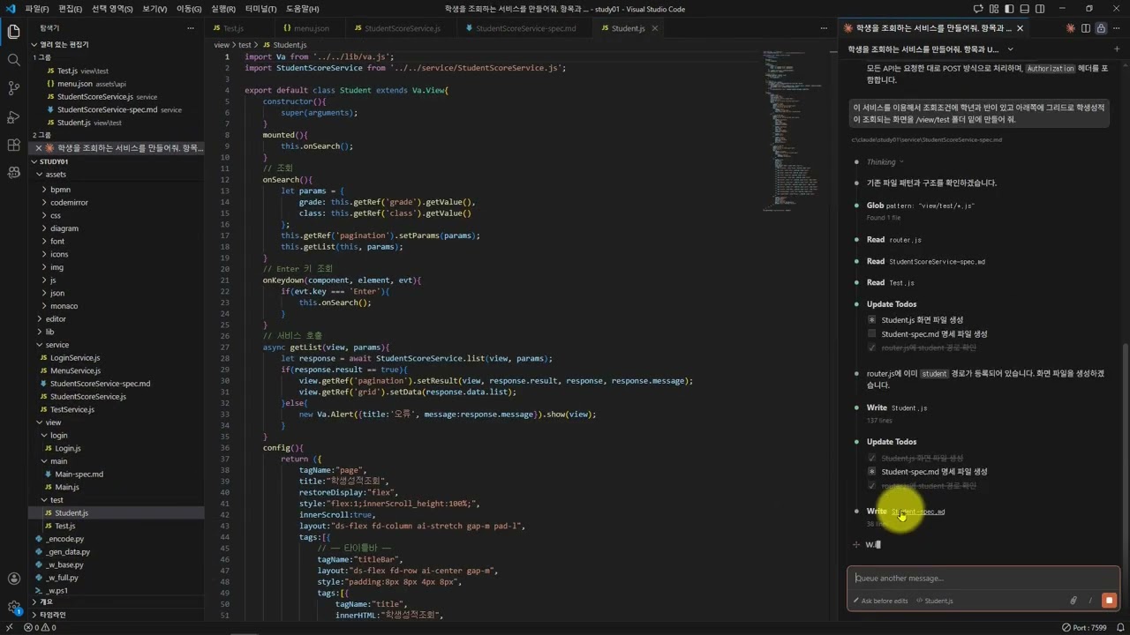Toggle the lock group icon
Image resolution: width=1130 pixels, height=635 pixels.
1101,28
